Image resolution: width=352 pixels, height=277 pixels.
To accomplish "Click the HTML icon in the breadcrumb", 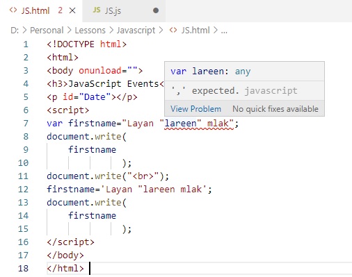I will 173,30.
